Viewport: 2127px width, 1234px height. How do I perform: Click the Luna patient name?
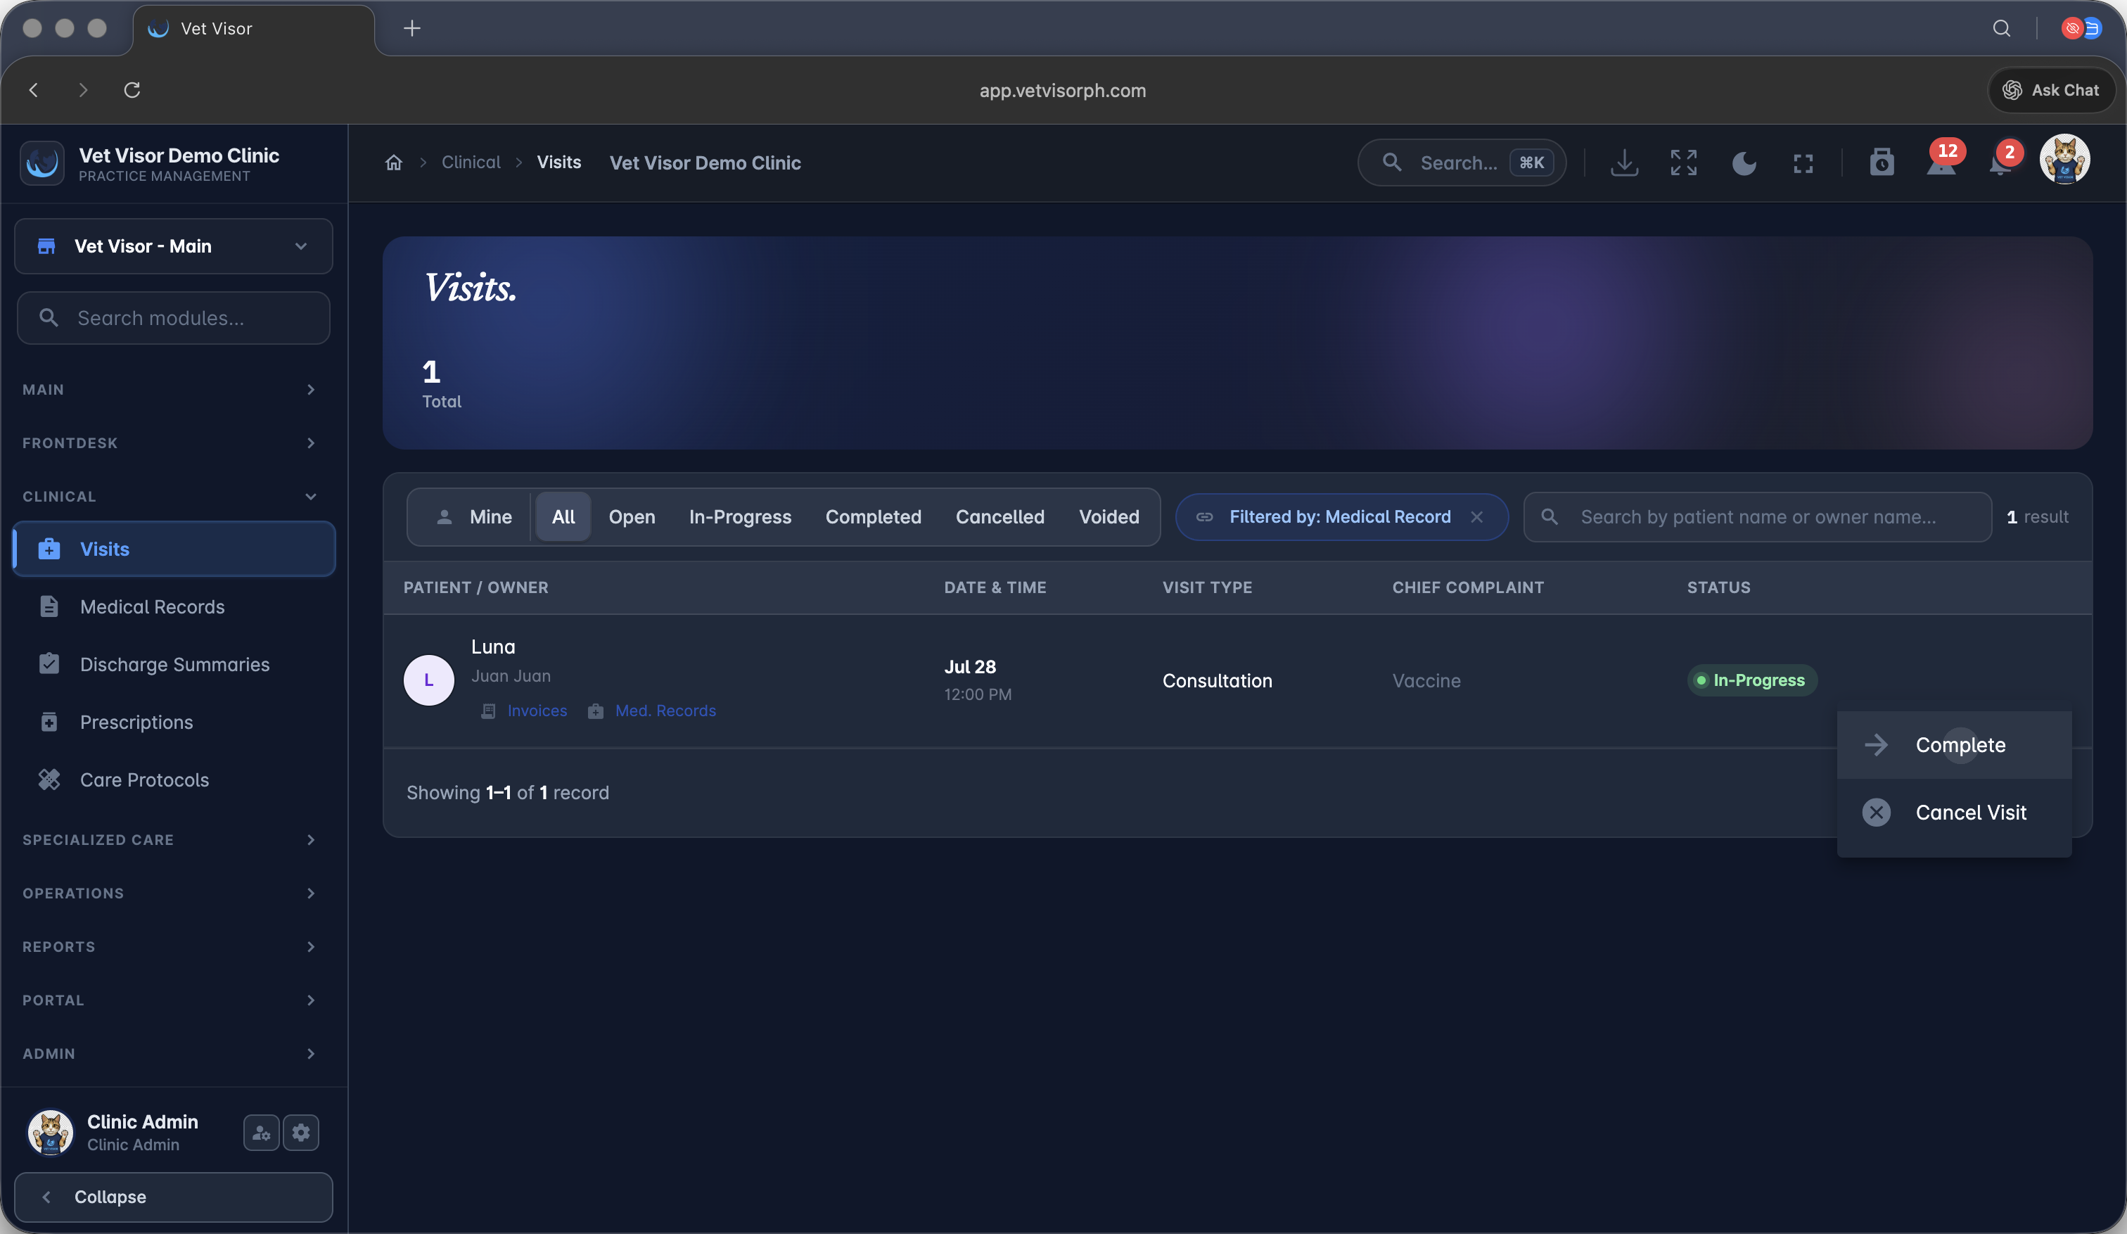pyautogui.click(x=493, y=647)
